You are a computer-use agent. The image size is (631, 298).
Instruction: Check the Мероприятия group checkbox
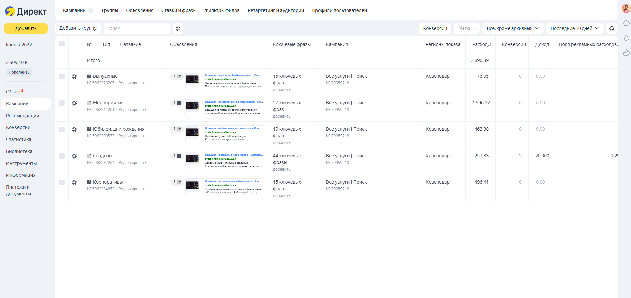coord(62,103)
